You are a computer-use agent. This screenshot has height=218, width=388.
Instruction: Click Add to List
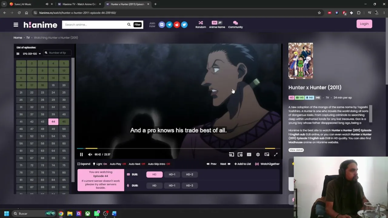tap(242, 164)
